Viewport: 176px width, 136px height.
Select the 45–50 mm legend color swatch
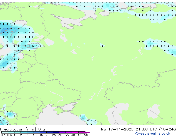pos(82,132)
